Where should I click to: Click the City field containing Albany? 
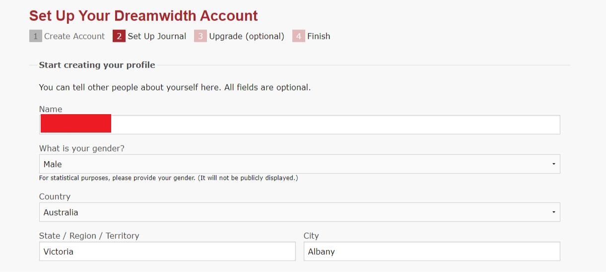coord(432,251)
